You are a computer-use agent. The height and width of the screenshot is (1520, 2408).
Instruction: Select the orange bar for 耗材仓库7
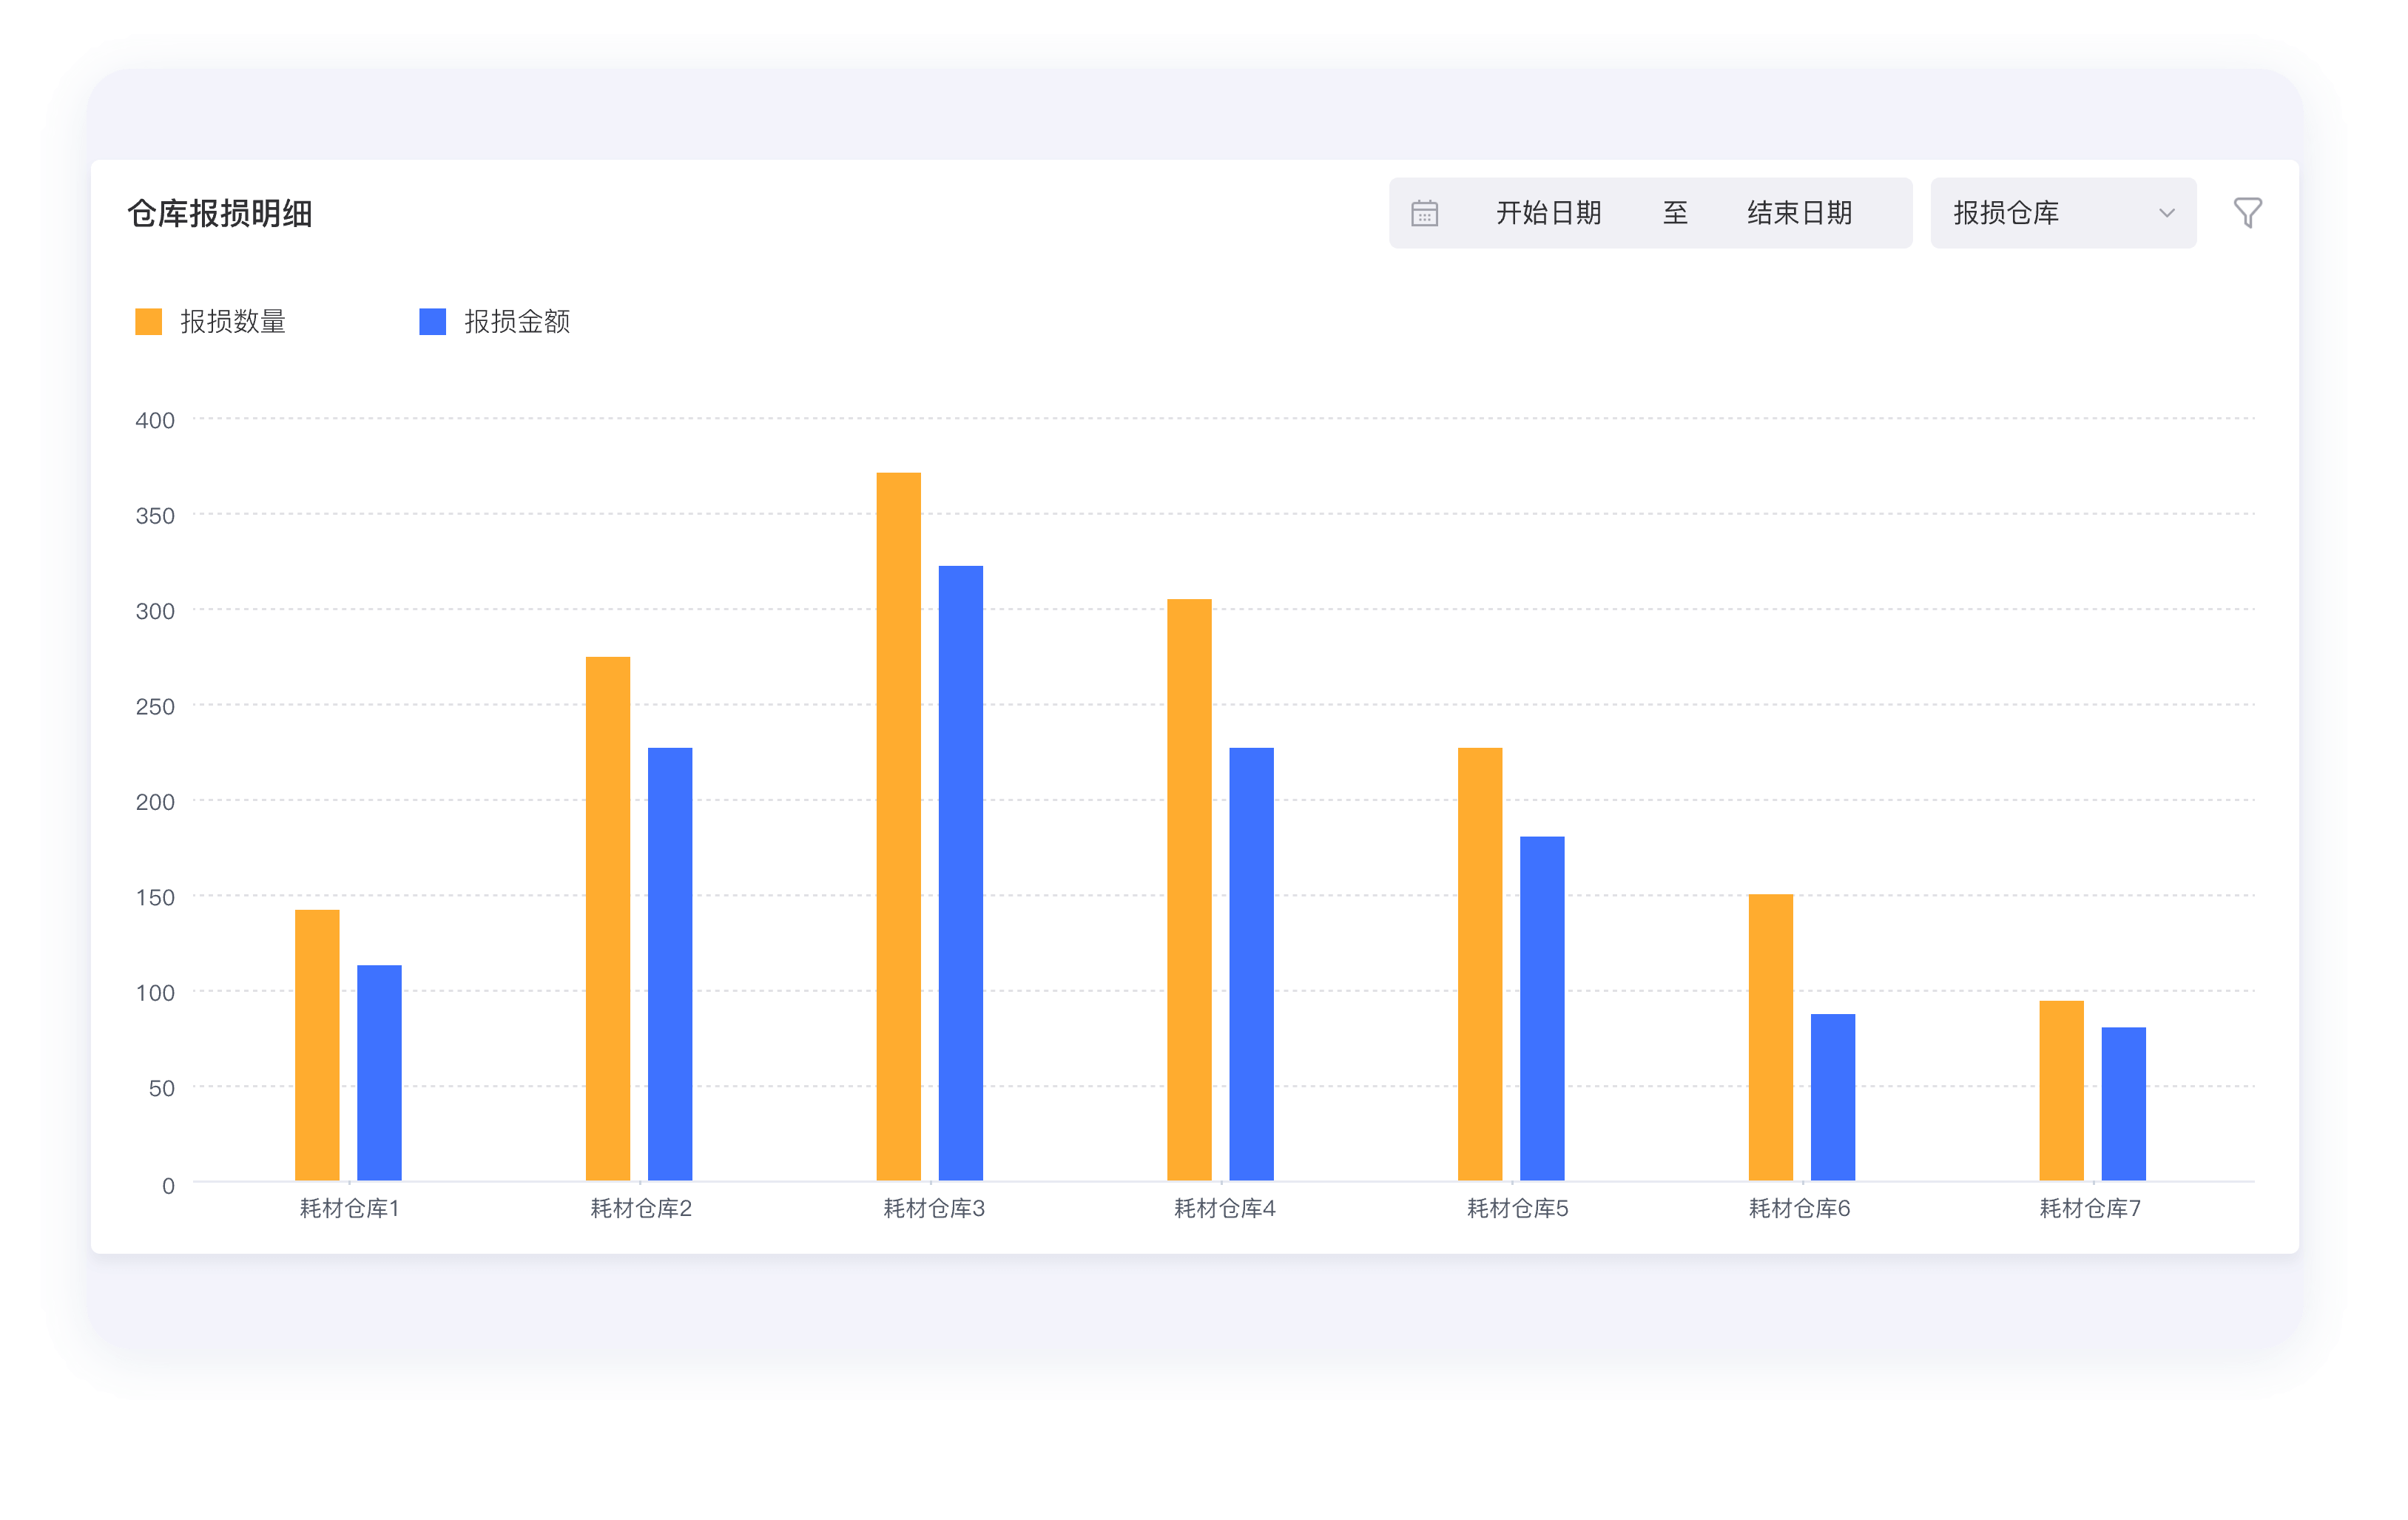[2062, 1090]
